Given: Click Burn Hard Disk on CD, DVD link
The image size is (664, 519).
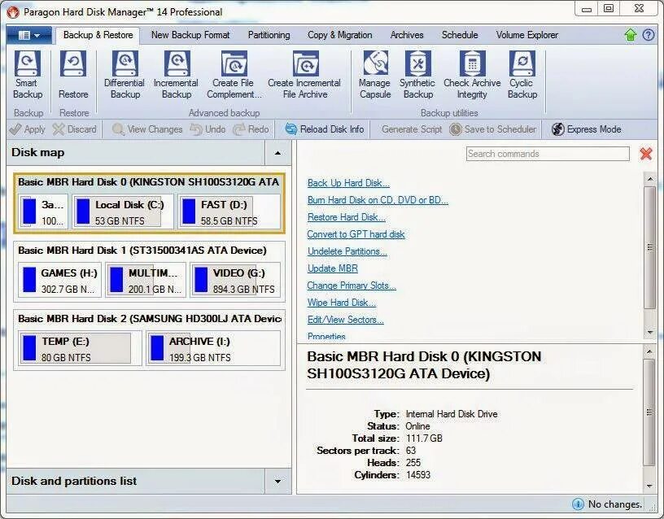Looking at the screenshot, I should click(x=378, y=200).
